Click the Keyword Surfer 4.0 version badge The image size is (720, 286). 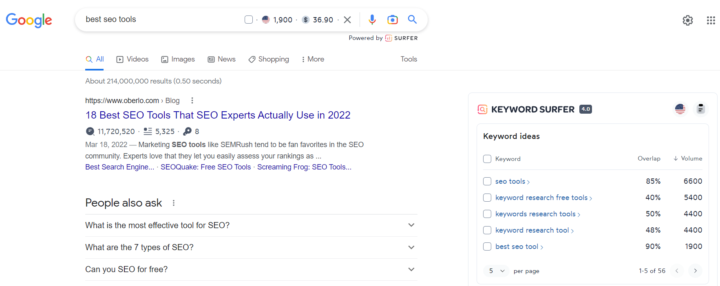pyautogui.click(x=585, y=109)
